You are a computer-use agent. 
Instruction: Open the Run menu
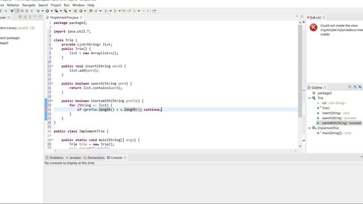(67, 5)
